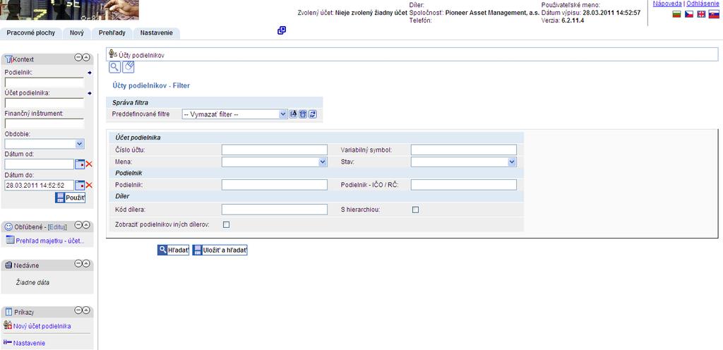
Task: Clear Dátum od with the red X
Action: [x=89, y=164]
